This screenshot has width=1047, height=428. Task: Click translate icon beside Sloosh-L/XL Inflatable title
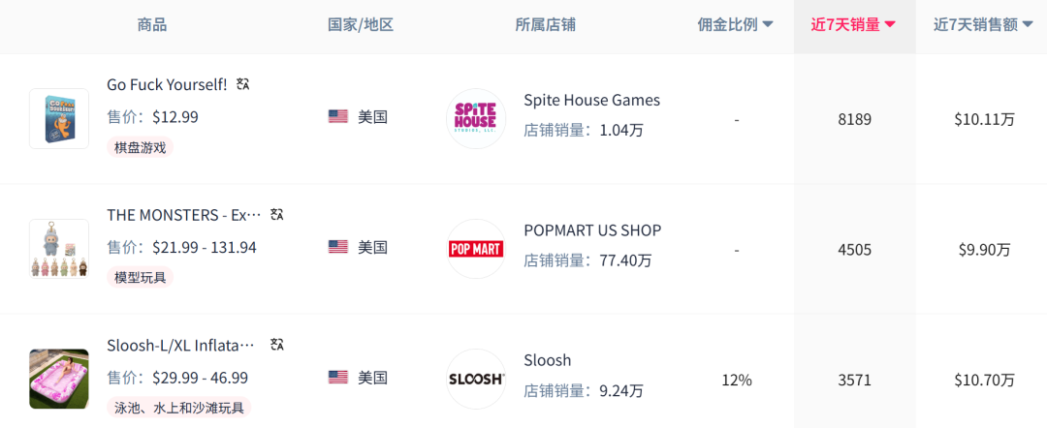pyautogui.click(x=277, y=345)
